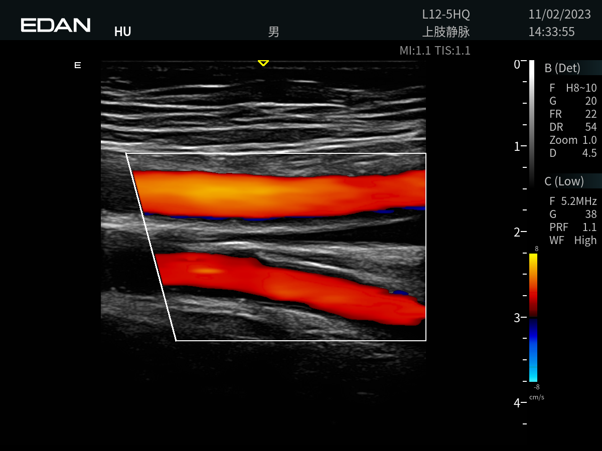This screenshot has width=602, height=451.
Task: Click the red-blue color velocity scale bar
Action: 533,317
